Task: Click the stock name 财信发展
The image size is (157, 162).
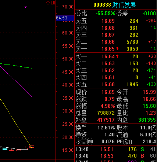Action: click(124, 5)
